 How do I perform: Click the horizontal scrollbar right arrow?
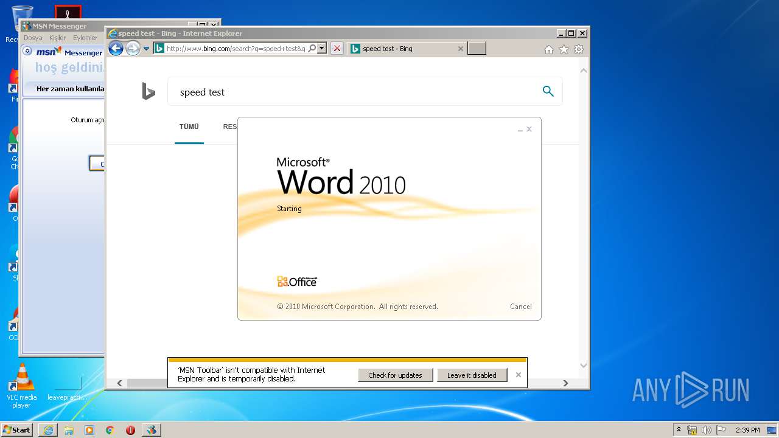coord(565,383)
